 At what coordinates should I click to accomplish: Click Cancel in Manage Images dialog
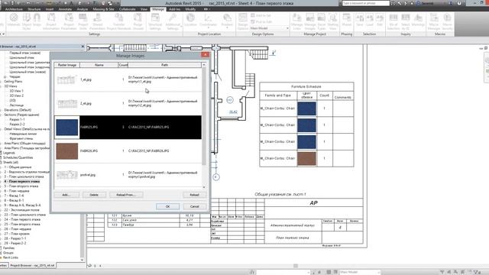coord(194,206)
